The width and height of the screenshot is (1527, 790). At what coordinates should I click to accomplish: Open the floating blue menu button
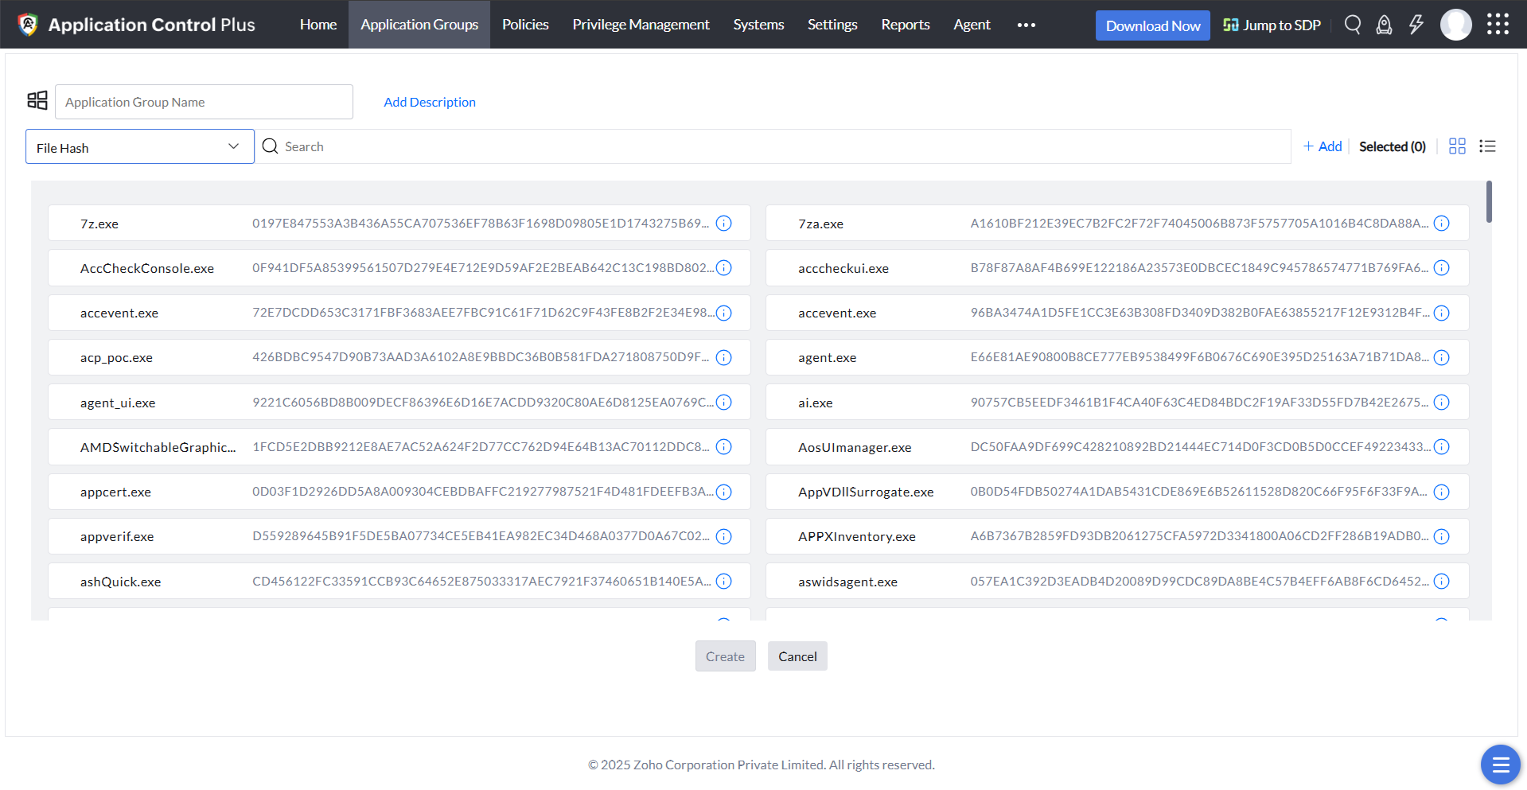click(1501, 765)
